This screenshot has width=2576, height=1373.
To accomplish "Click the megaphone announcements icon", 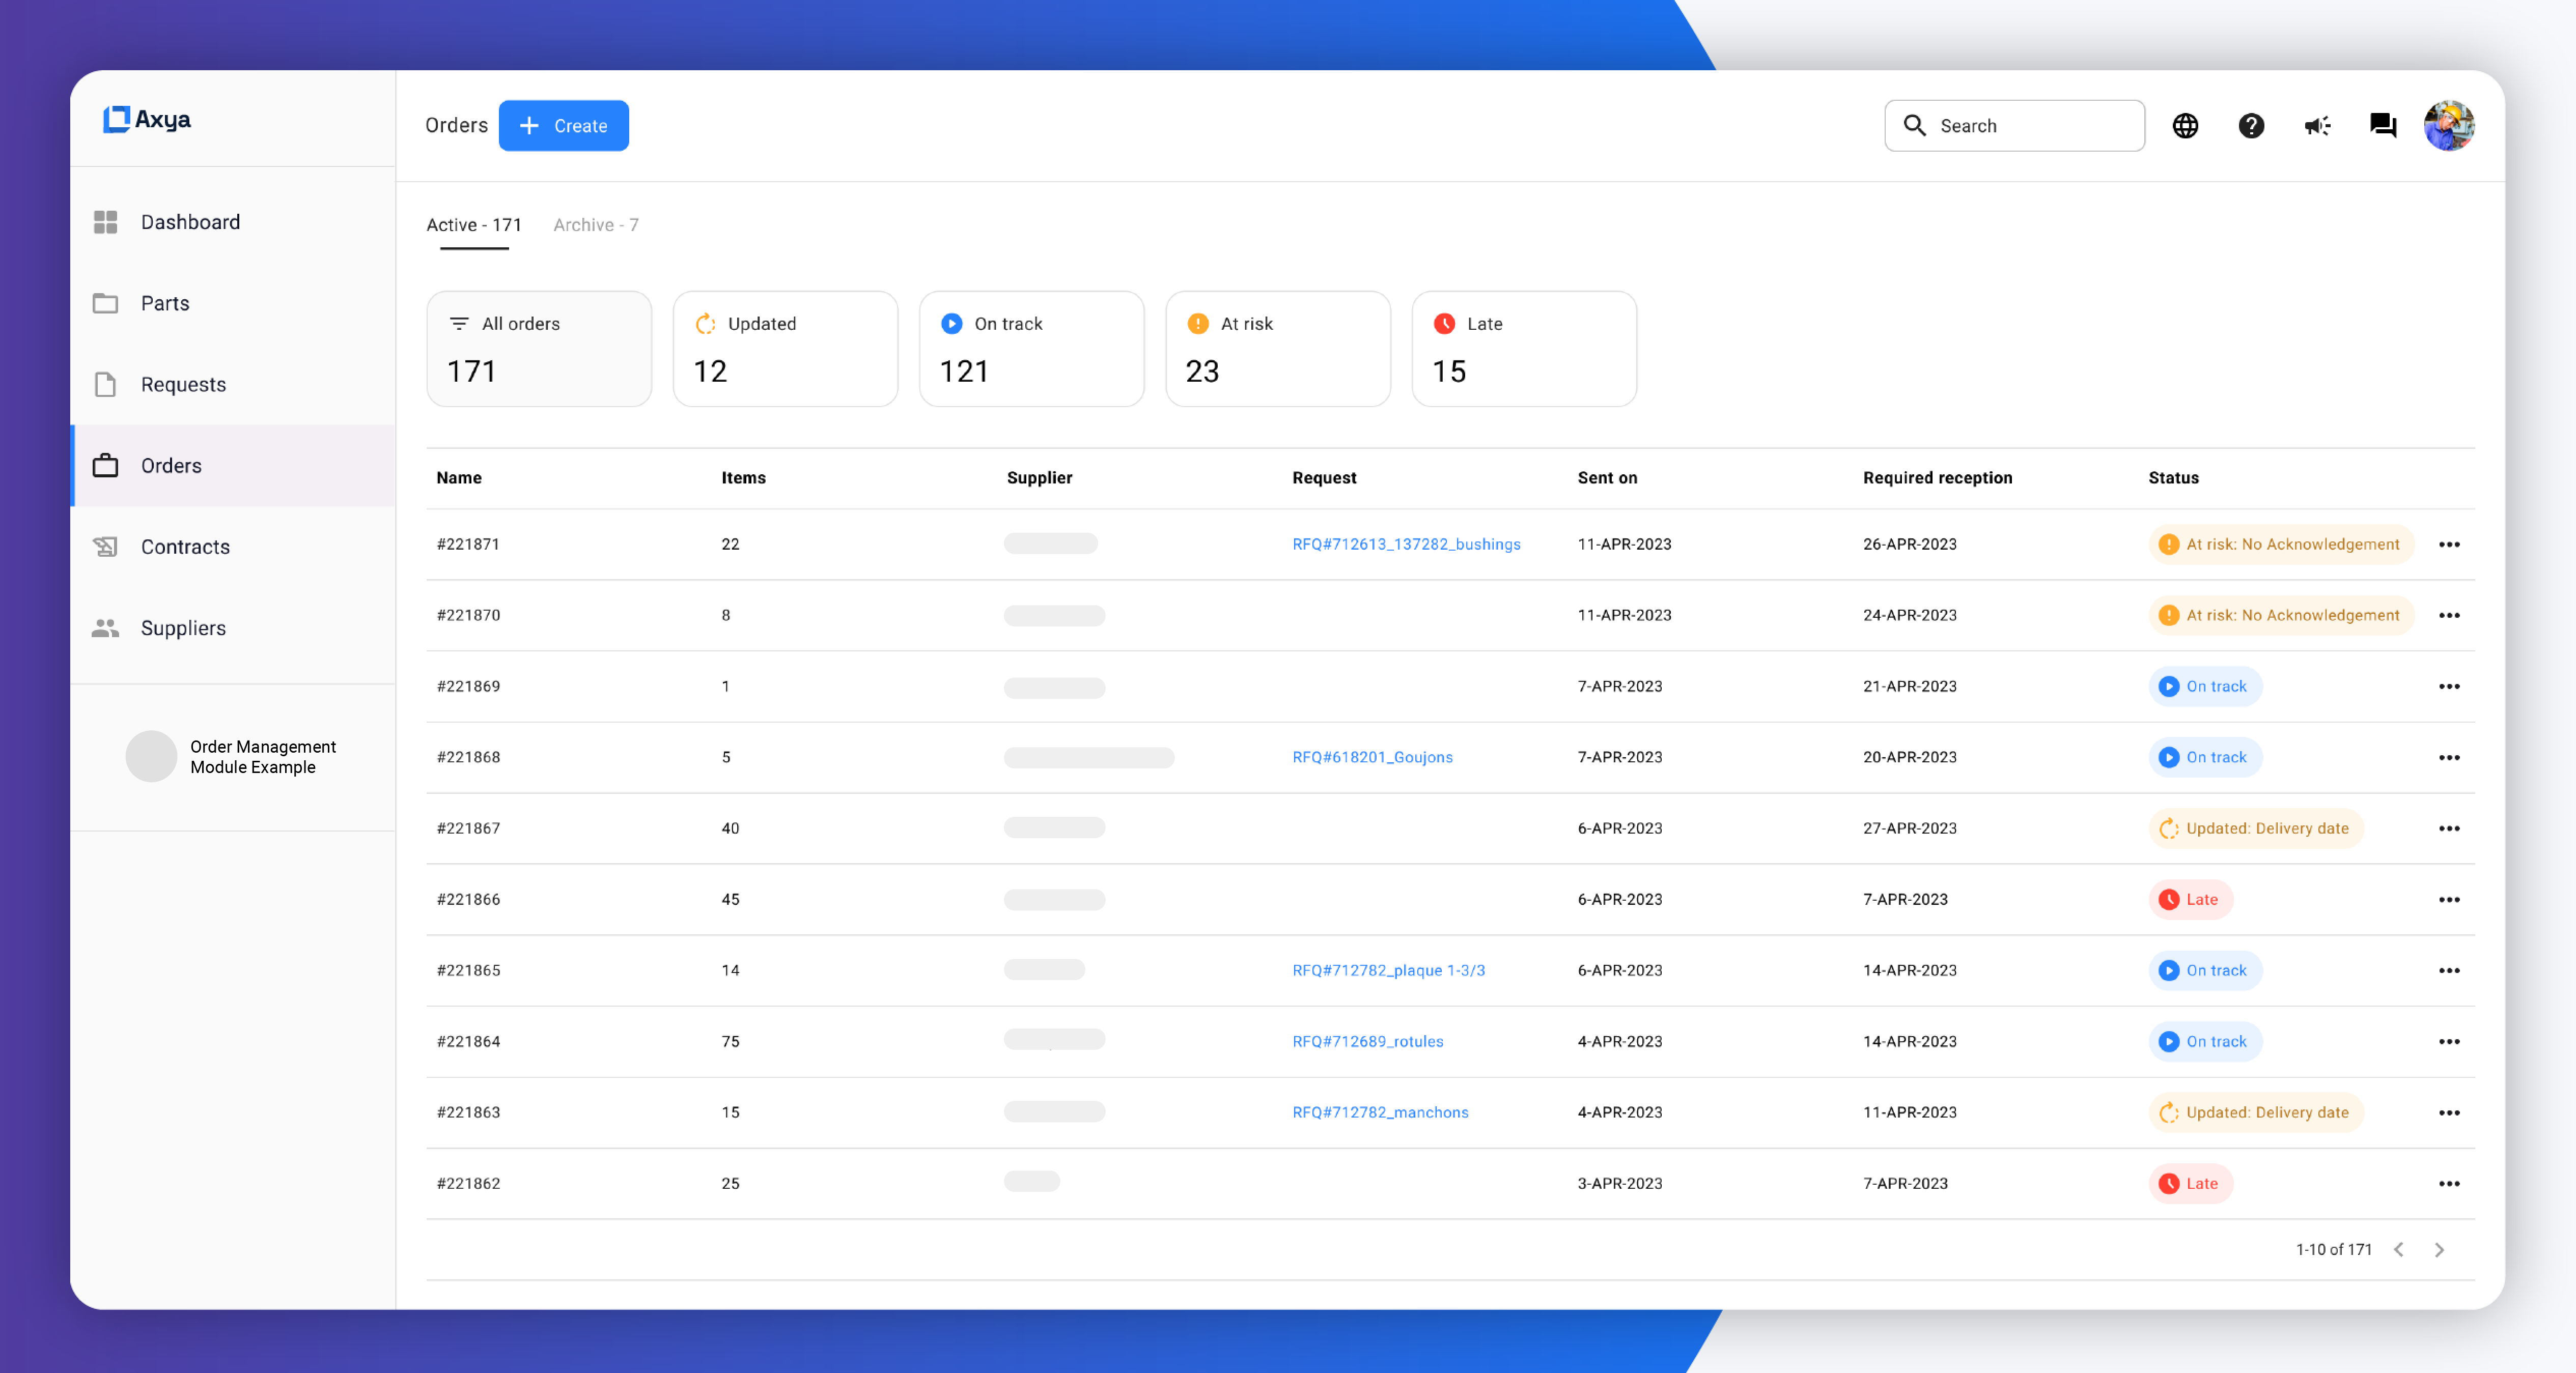I will (x=2317, y=126).
